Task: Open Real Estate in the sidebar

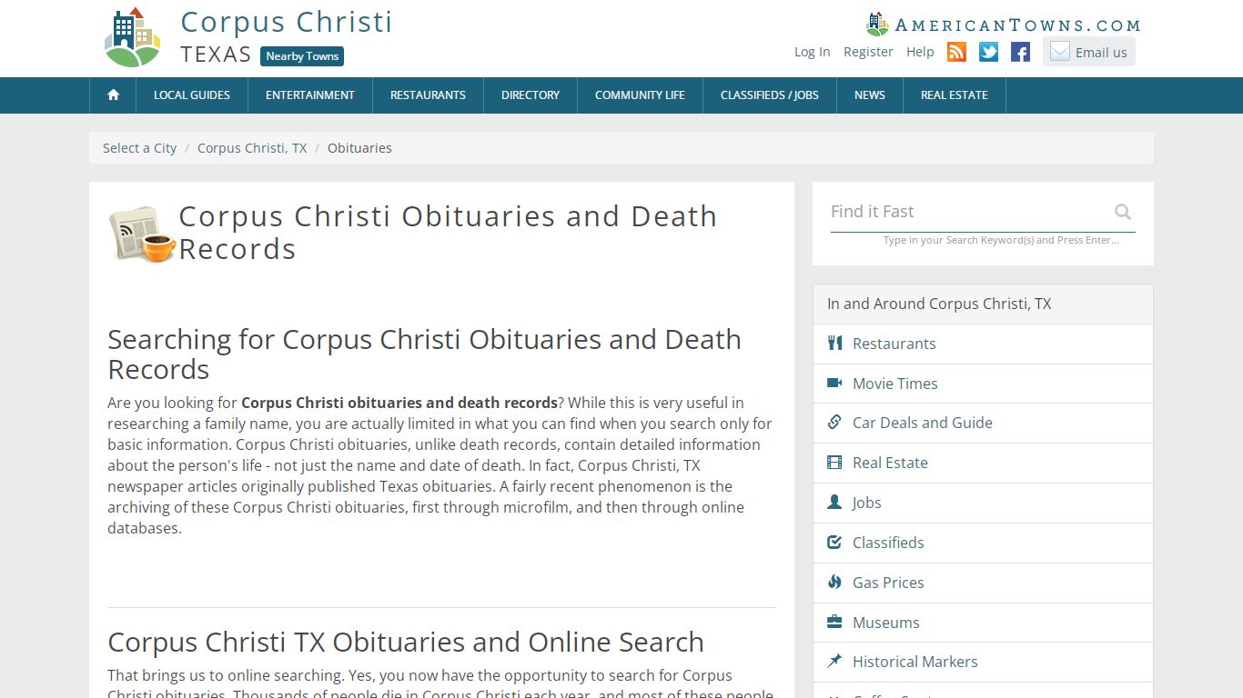Action: 890,463
